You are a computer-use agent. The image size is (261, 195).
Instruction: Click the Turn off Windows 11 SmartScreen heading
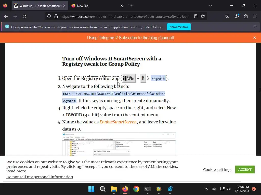112,61
